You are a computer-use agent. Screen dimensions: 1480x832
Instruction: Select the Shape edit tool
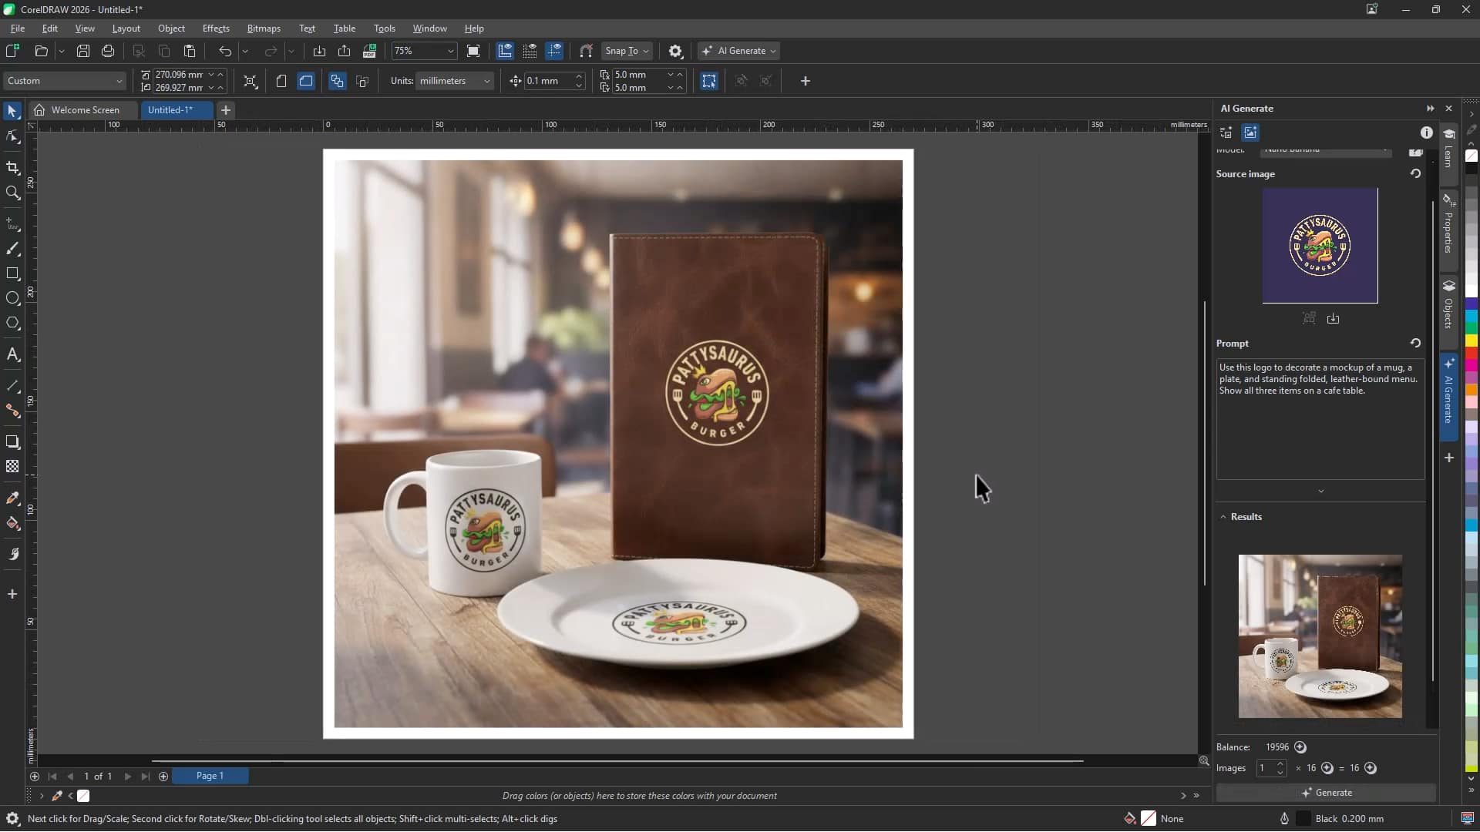click(x=12, y=137)
